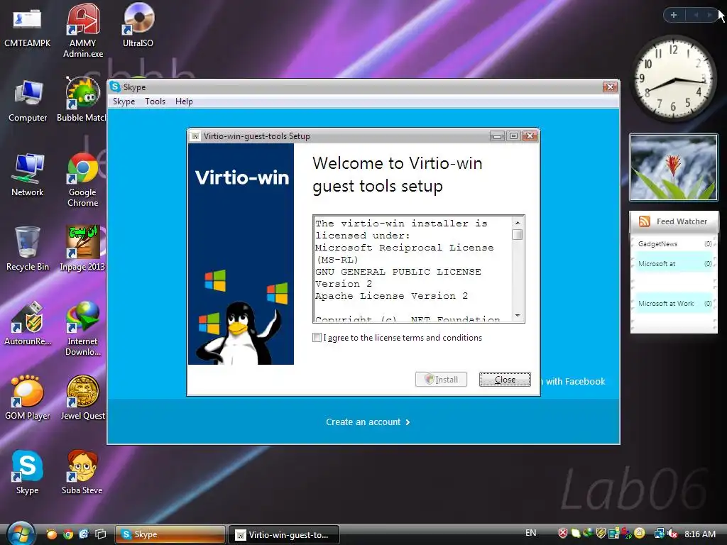Click Switch between windows quick launch icon
Viewport: 727px width, 545px height.
(100, 534)
